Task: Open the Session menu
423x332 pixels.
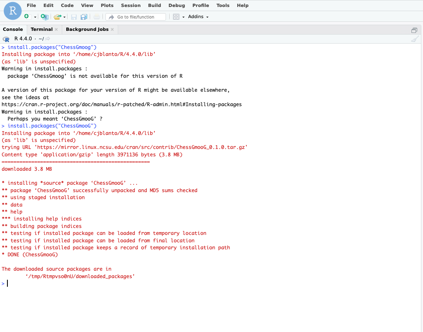Action: click(x=131, y=5)
